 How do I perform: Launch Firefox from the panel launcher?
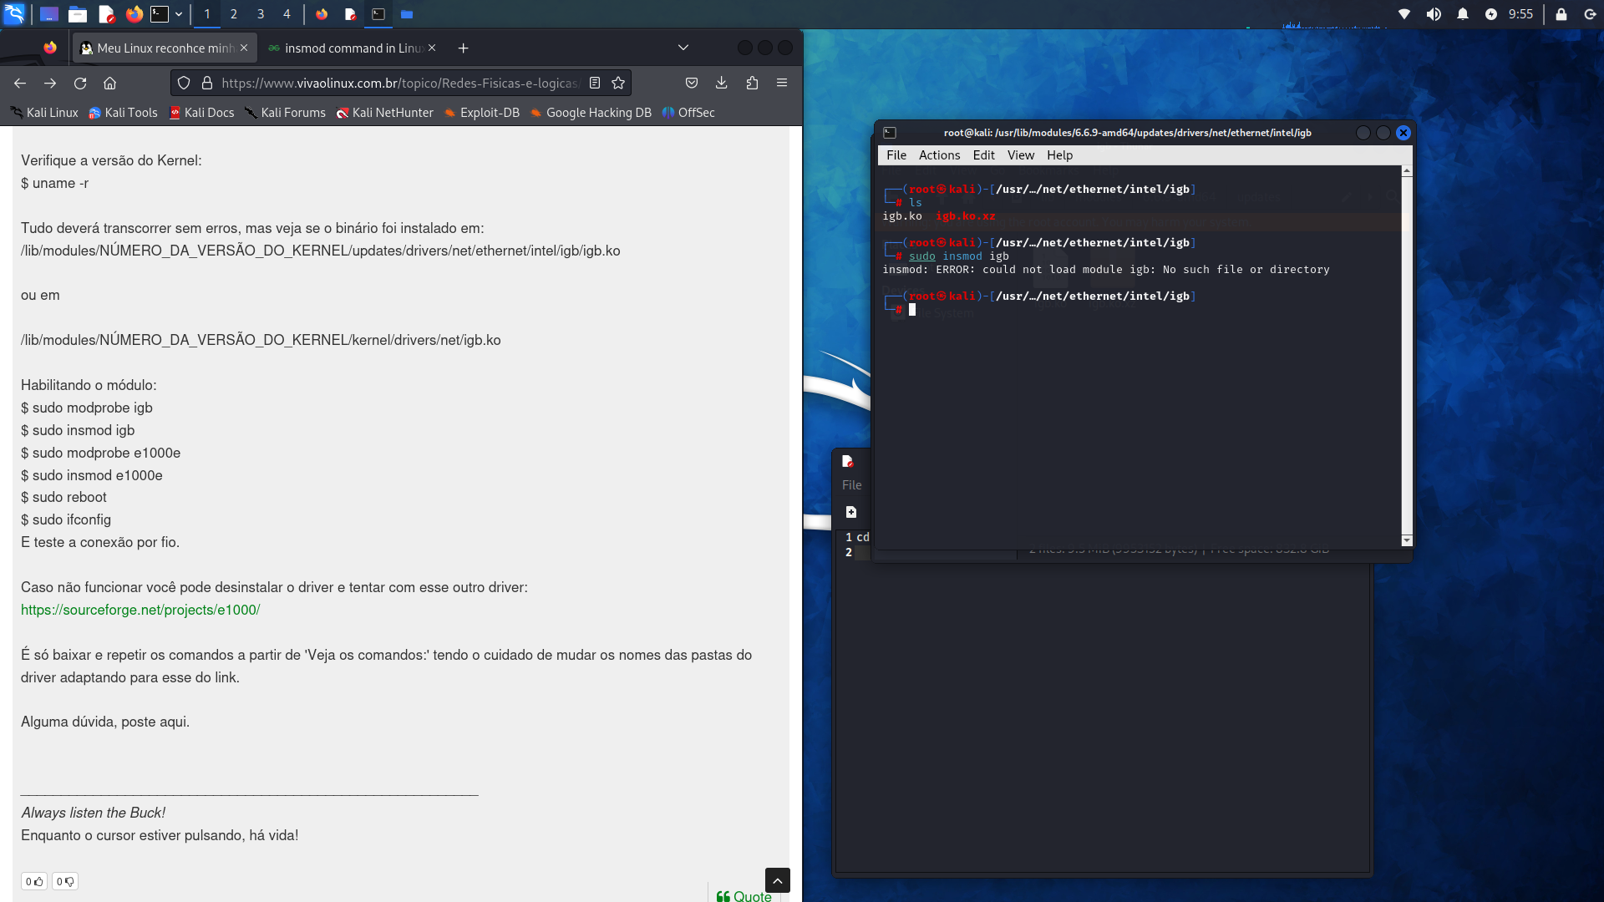(135, 14)
